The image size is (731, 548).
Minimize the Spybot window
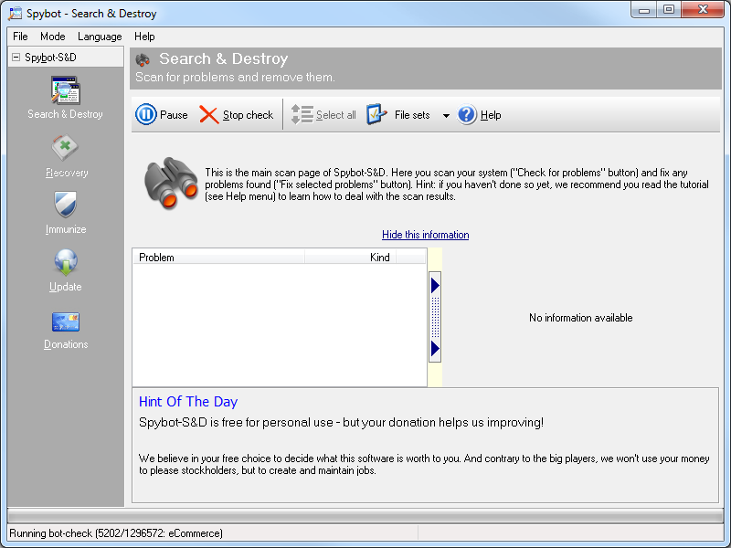pyautogui.click(x=644, y=10)
